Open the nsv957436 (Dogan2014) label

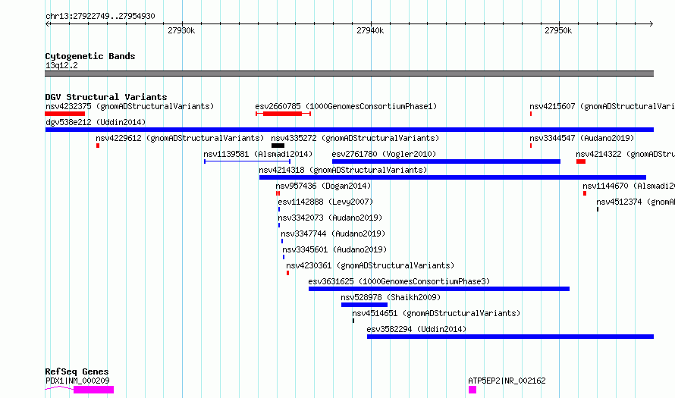(x=323, y=186)
